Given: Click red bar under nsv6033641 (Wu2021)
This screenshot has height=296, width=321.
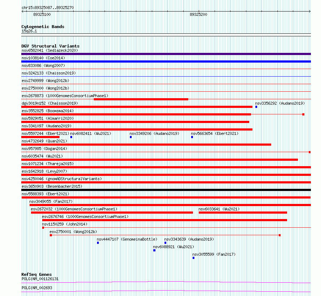Looking at the screenshot, I should click(243, 213).
